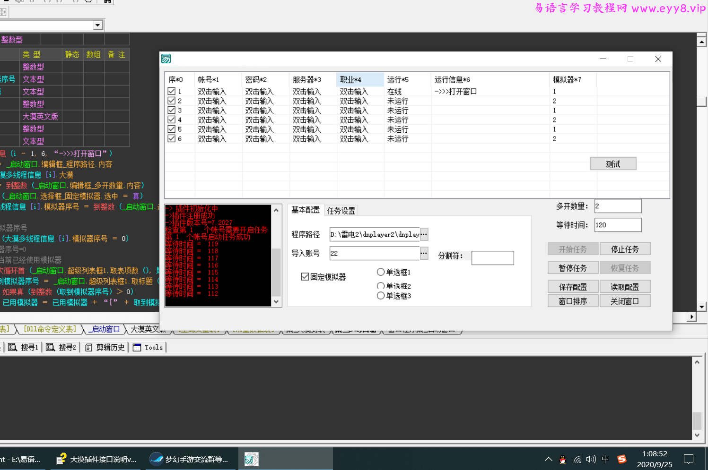The height and width of the screenshot is (470, 708).
Task: Click the 等待时间 input field
Action: pos(618,225)
